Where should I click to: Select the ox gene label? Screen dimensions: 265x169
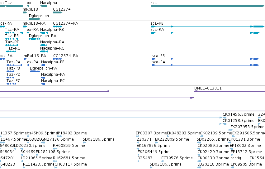[x=29, y=3]
